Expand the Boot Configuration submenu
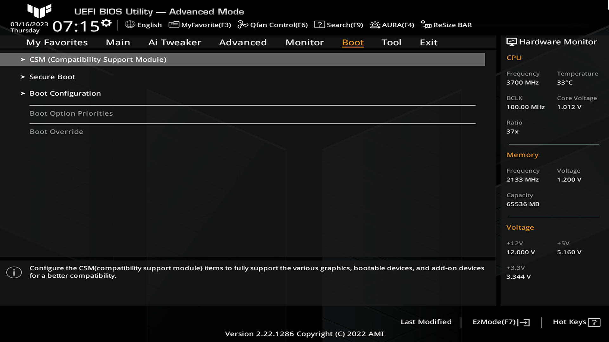The width and height of the screenshot is (609, 342). (x=65, y=93)
